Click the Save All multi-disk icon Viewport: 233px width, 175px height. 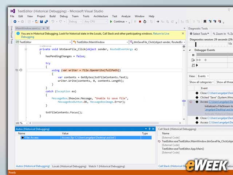(x=46, y=22)
